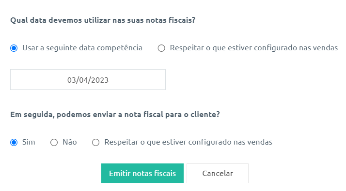
Task: Click label text 'Respeitar o que estiver configurado' beside Não
Action: coord(188,142)
